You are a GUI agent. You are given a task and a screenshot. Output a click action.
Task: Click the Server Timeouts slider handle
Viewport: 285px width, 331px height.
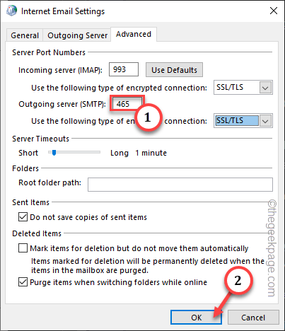tap(54, 153)
